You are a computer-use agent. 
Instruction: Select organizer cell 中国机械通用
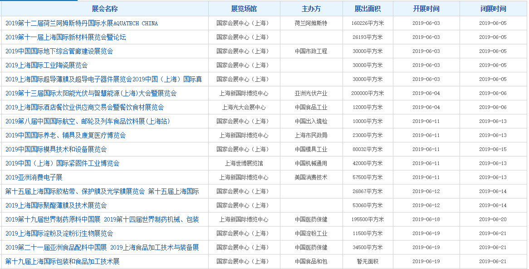point(311,163)
